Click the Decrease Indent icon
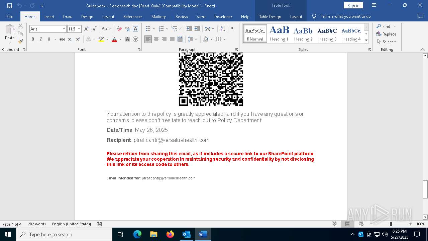Screen dimensions: 428x241 pos(189,29)
